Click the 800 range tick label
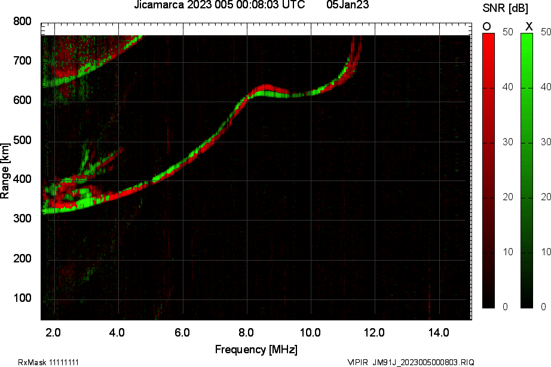551x367 pixels. coord(22,22)
